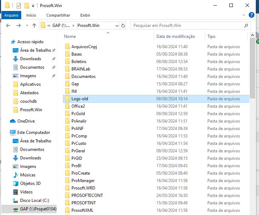Open pinned Documentos under Acesso rápido
The image size is (259, 215).
coord(32,67)
